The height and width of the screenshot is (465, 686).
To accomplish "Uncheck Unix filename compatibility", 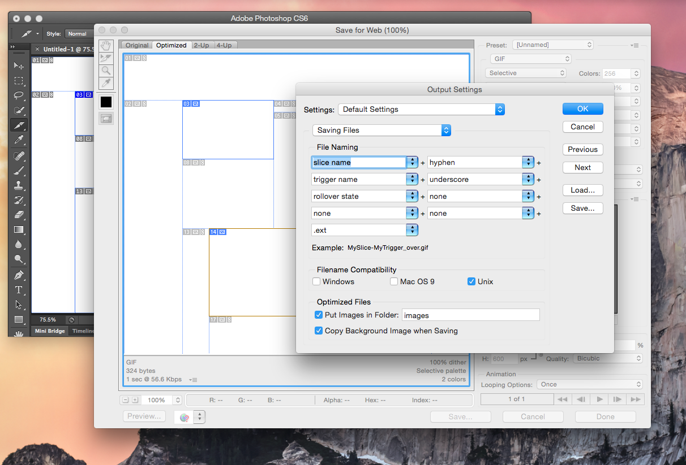I will click(x=471, y=281).
